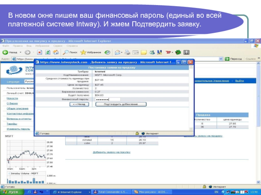Click the main window title bar IE icon

[x=2, y=41]
